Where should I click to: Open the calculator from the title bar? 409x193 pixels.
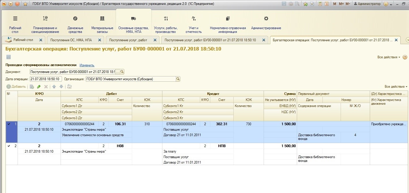[x=320, y=4]
